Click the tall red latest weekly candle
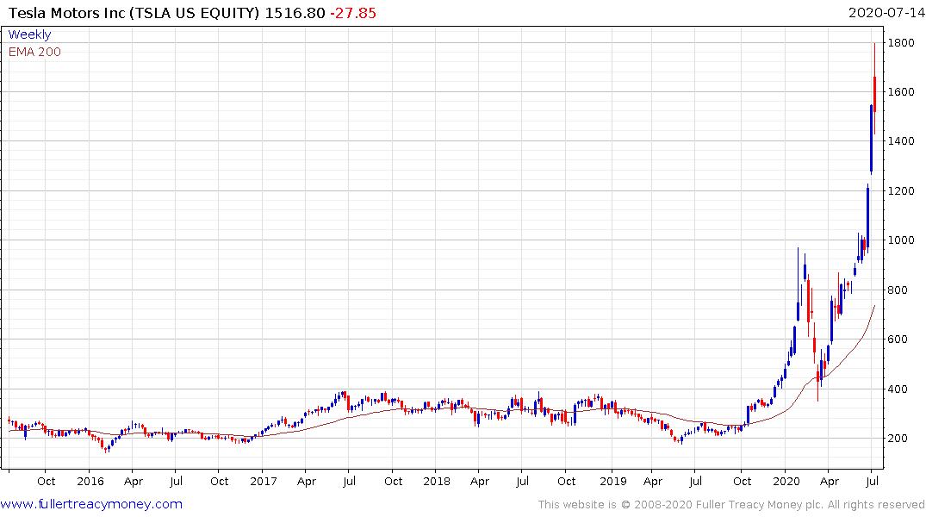926x517 pixels. click(874, 89)
